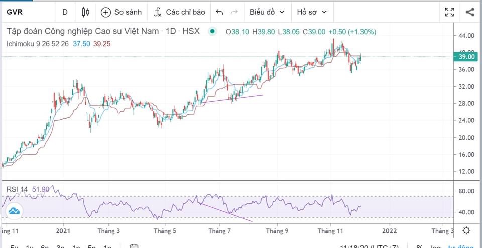
Task: Select purple trend line in RSI pane
Action: [x=226, y=212]
